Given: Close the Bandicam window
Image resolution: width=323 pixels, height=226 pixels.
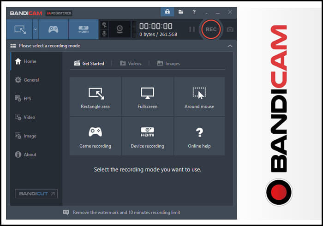Looking at the screenshot, I should click(230, 12).
